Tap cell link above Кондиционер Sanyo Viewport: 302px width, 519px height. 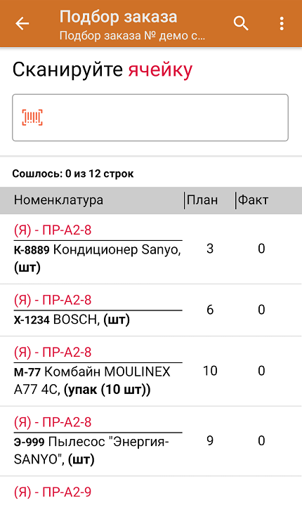point(53,230)
